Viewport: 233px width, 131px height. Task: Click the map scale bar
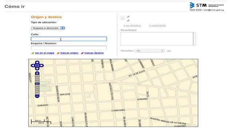(x=41, y=122)
